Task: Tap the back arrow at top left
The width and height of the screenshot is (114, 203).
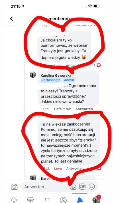Action: 11,19
